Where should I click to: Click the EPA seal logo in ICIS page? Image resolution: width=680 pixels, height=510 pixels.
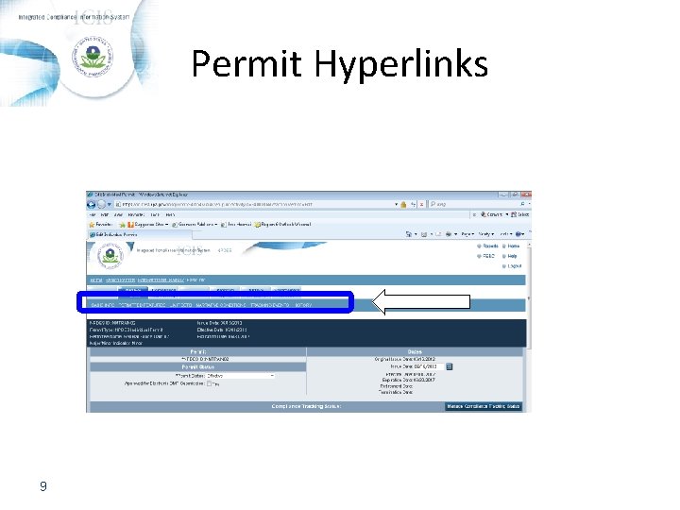coord(110,256)
